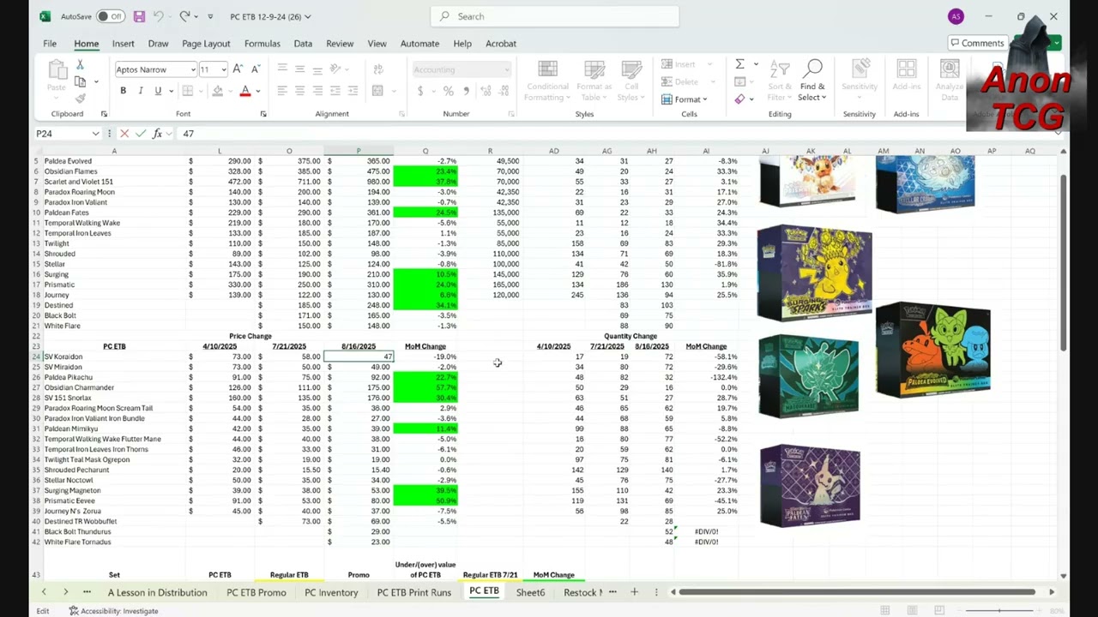Click the Increase Decimal icon
This screenshot has height=617, width=1098.
(486, 91)
